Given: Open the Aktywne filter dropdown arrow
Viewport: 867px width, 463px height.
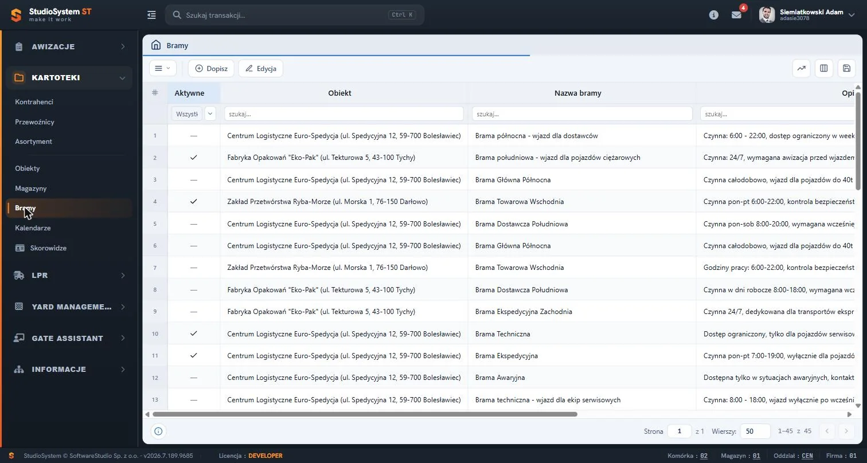Looking at the screenshot, I should pyautogui.click(x=210, y=113).
